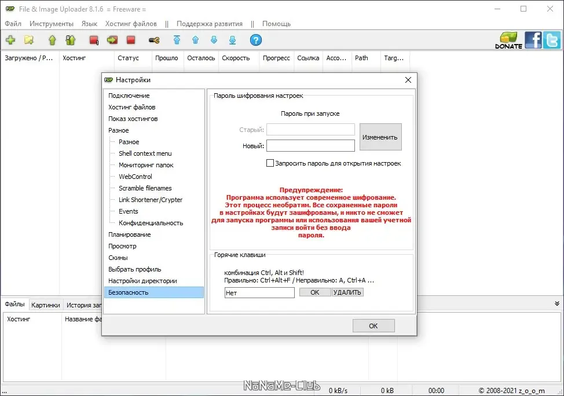
Task: Close the Настройки dialog
Action: point(408,80)
